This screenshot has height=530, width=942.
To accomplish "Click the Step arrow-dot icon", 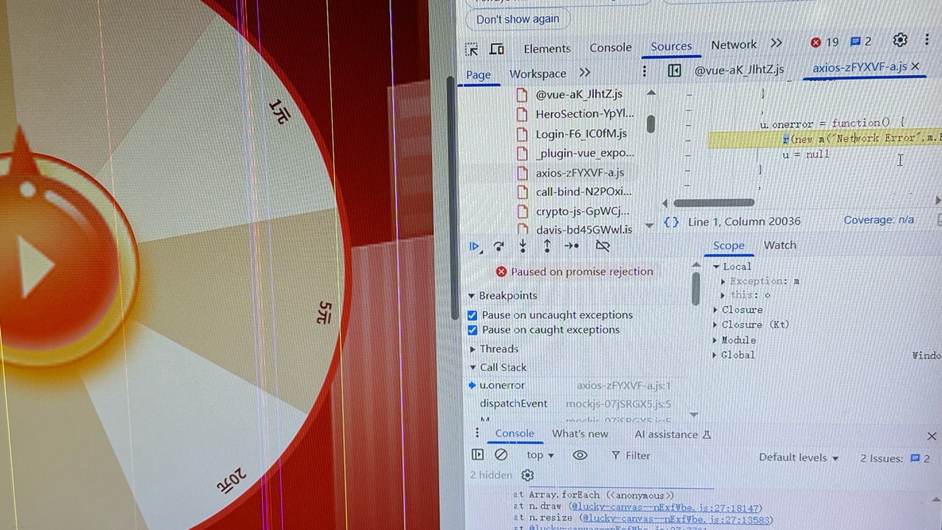I will click(572, 246).
